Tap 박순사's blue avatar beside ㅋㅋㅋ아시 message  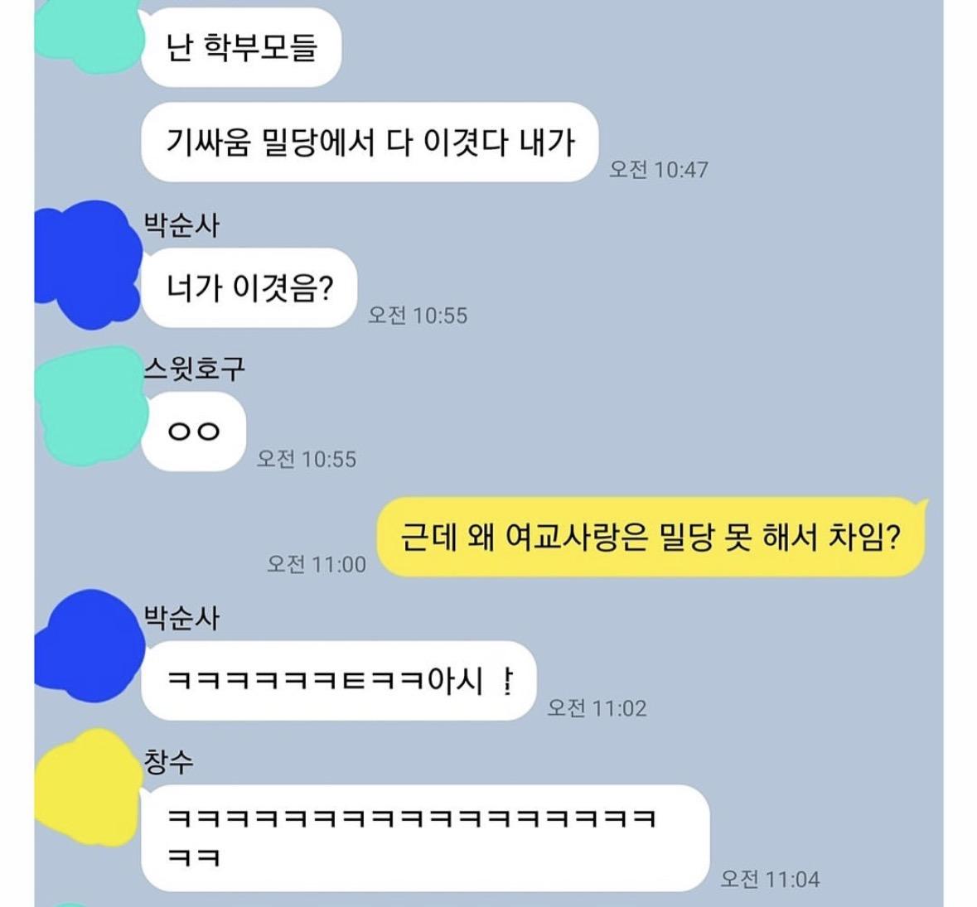coord(89,645)
